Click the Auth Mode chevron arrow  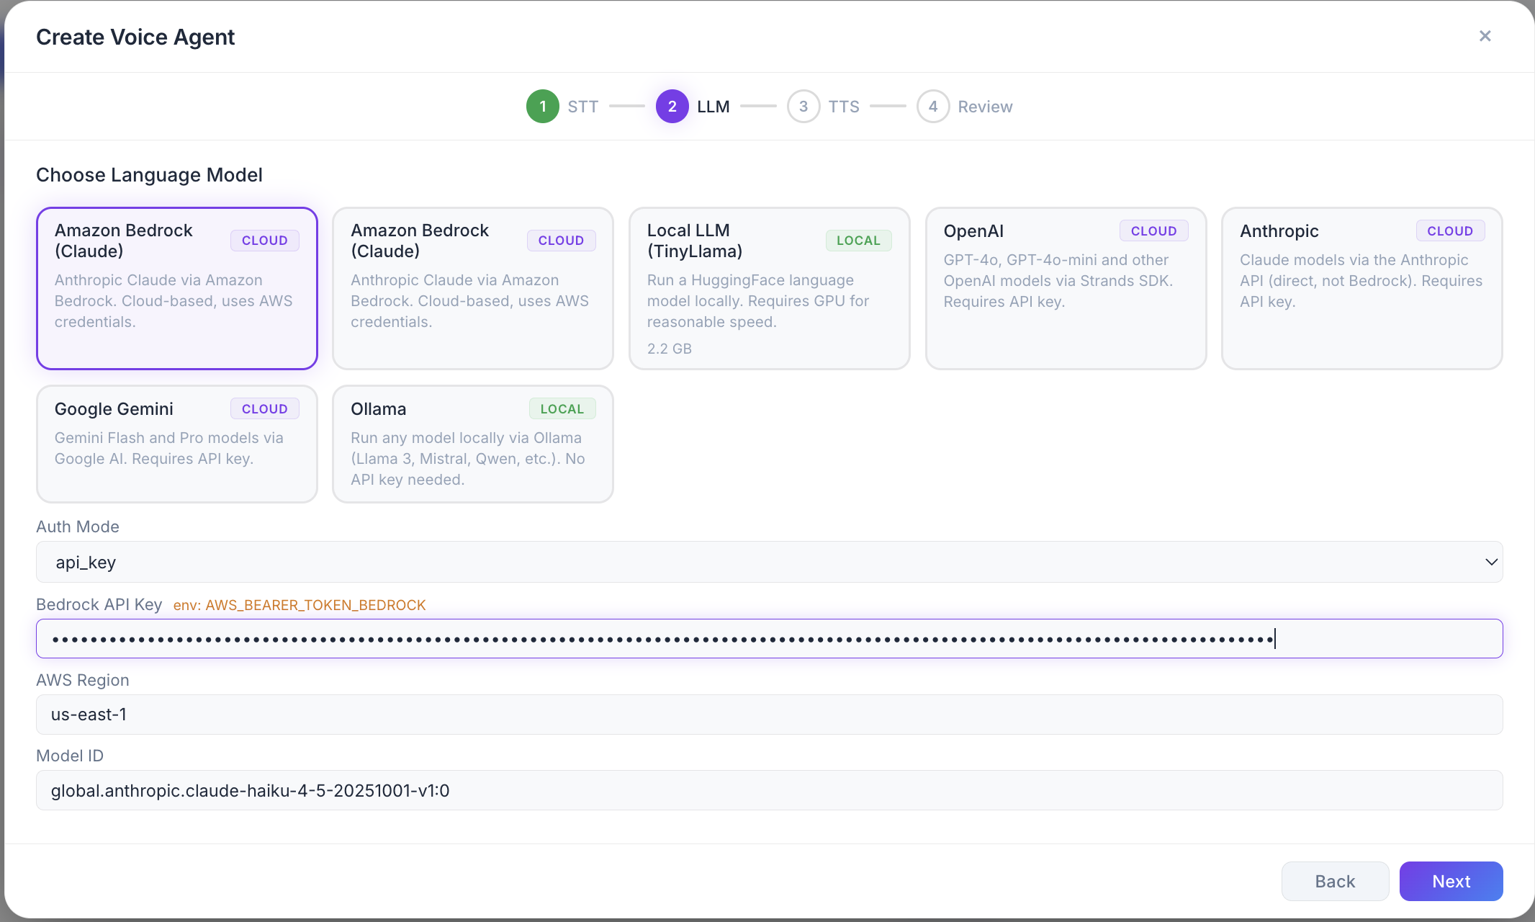1491,562
